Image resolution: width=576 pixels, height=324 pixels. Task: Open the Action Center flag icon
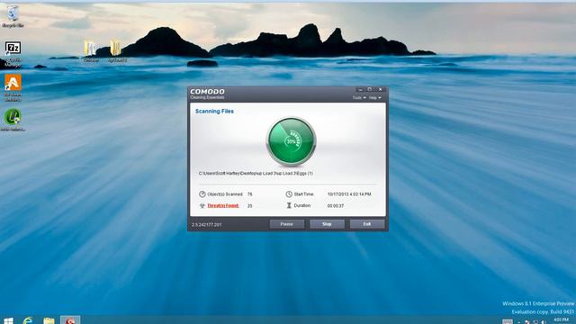527,322
